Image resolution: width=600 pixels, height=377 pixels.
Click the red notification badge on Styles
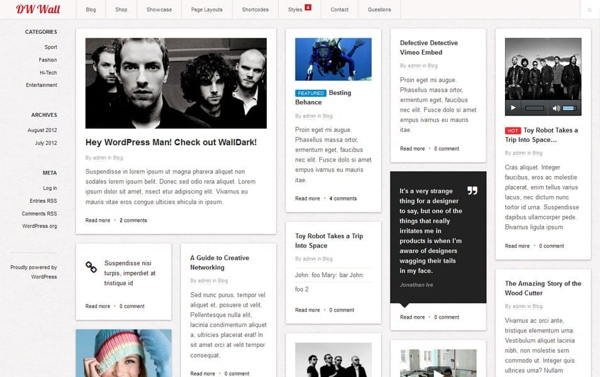[308, 8]
